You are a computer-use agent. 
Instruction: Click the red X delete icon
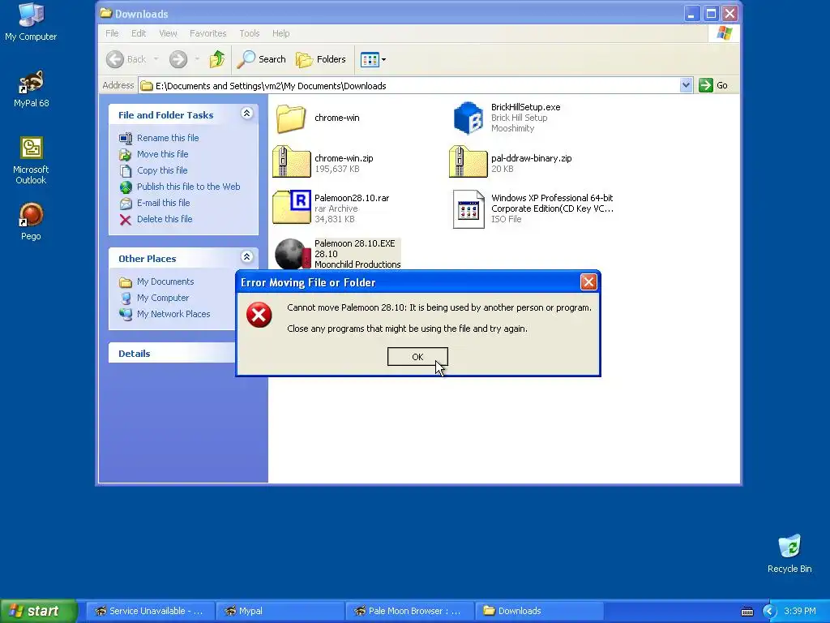[x=126, y=220]
